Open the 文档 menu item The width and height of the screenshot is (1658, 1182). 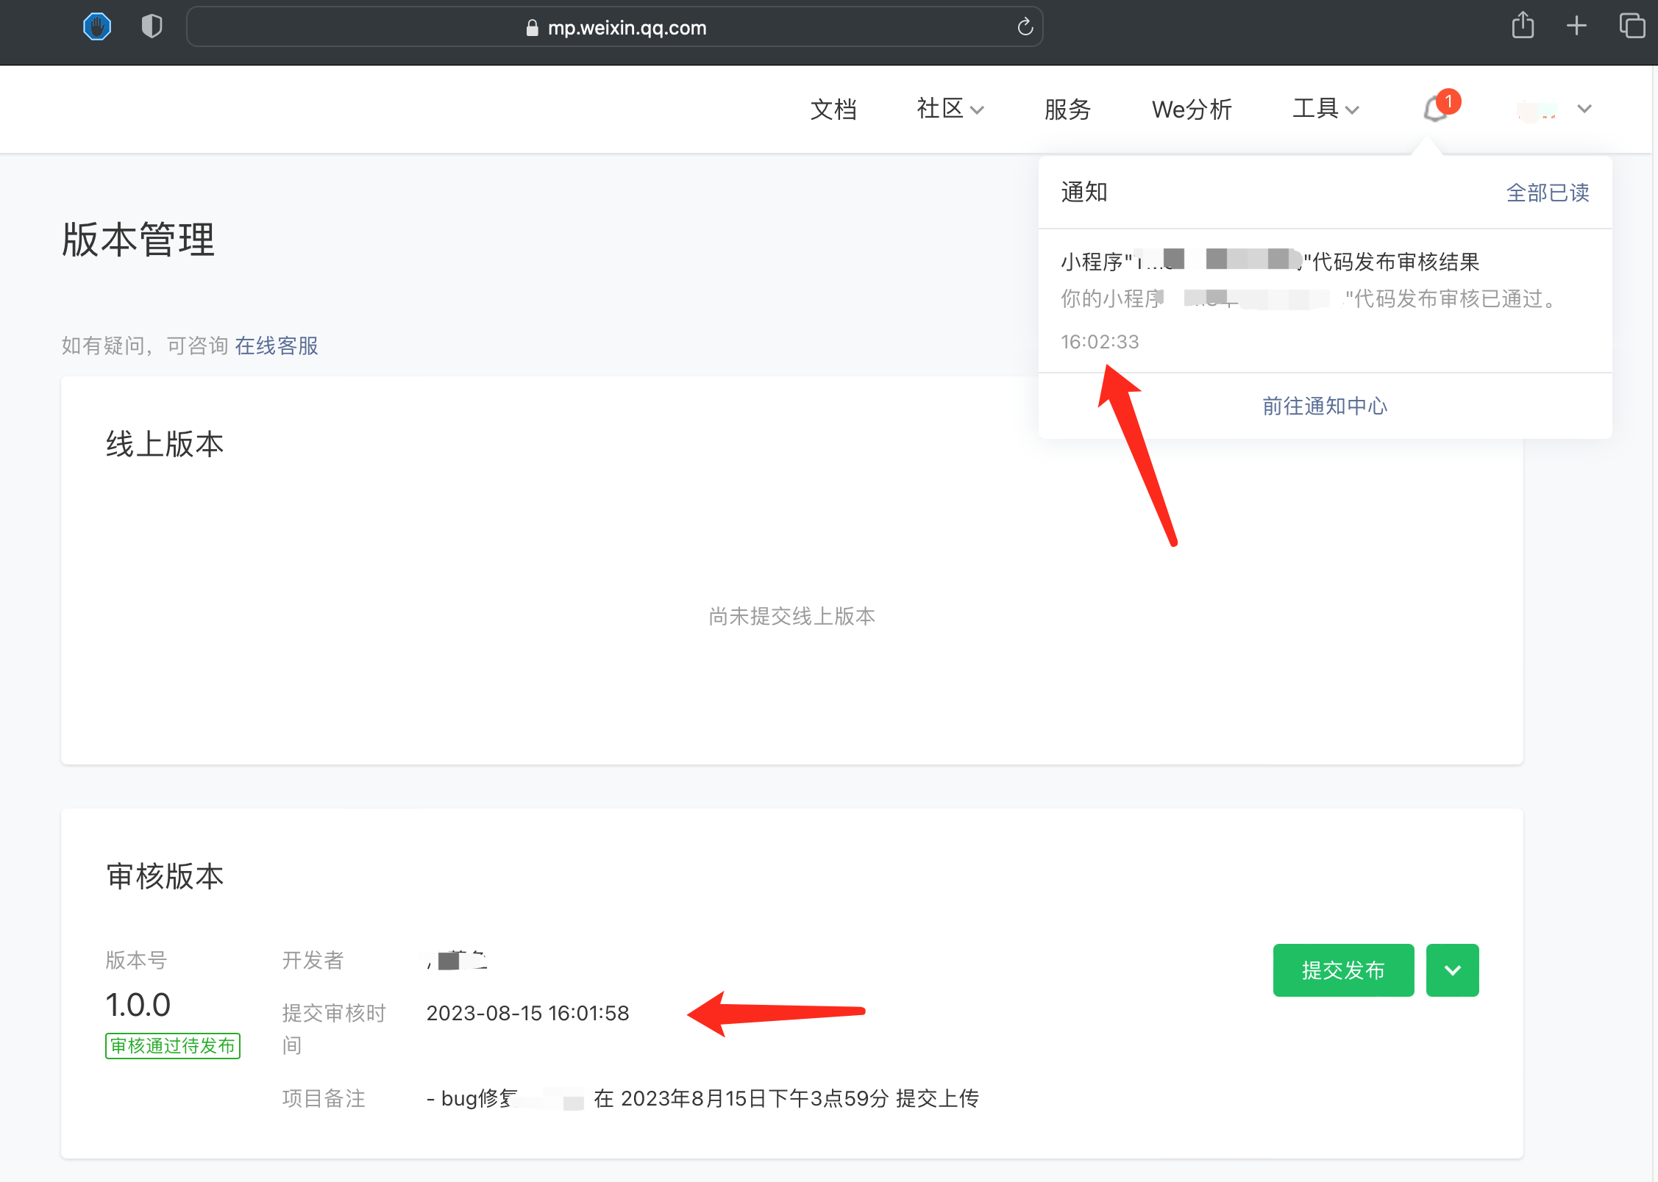(833, 110)
